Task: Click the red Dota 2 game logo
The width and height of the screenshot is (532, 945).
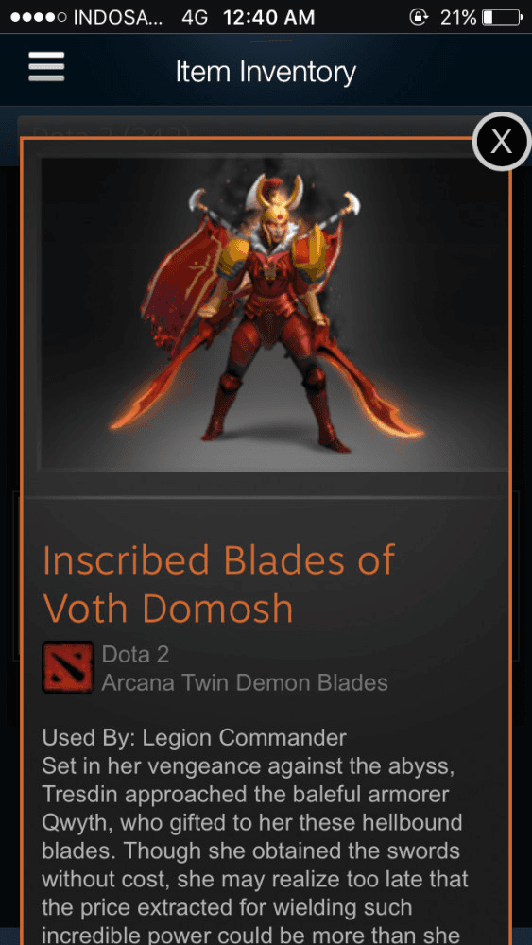Action: 67,667
